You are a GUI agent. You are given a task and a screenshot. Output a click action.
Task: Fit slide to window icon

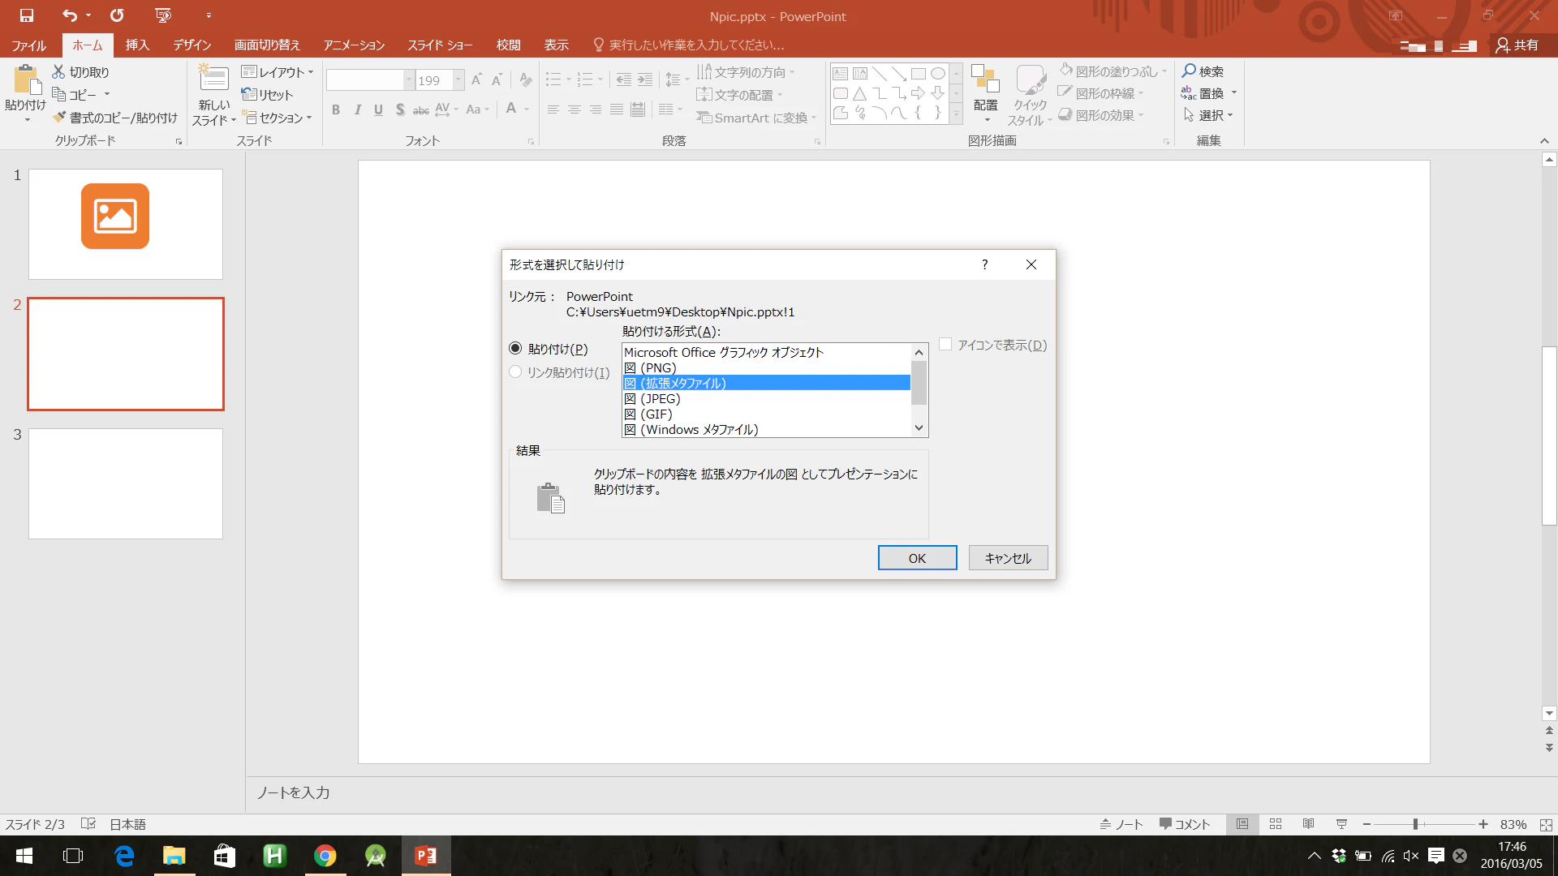click(x=1546, y=824)
